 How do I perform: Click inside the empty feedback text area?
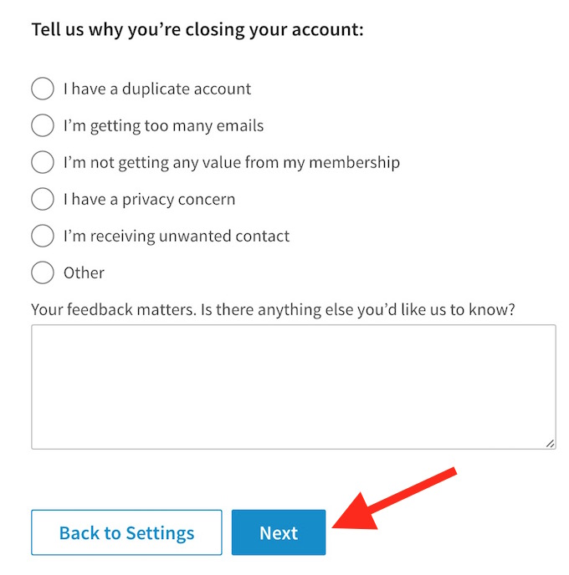pyautogui.click(x=293, y=386)
